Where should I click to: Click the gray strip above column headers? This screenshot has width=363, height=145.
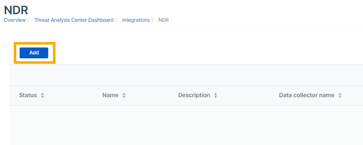point(181,75)
